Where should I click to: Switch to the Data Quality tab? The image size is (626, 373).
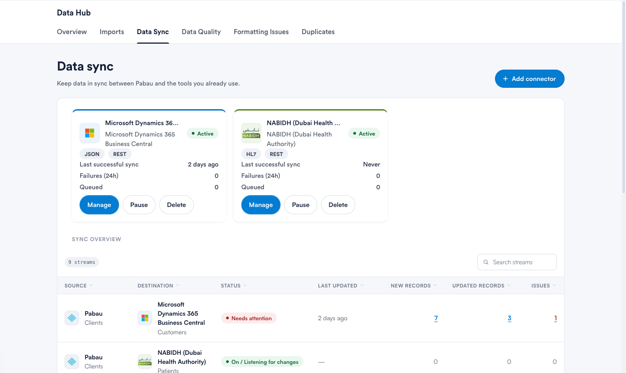[x=201, y=32]
